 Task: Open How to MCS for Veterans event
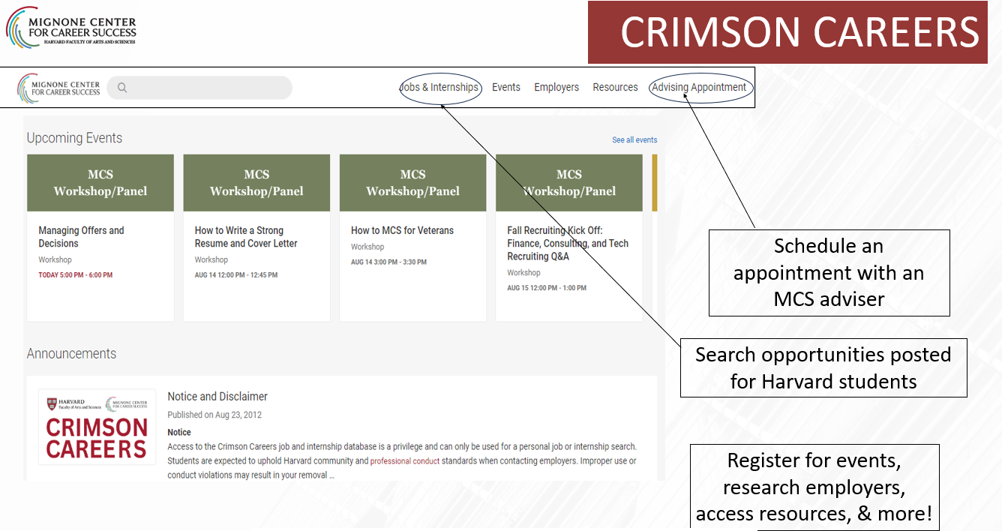pos(402,230)
